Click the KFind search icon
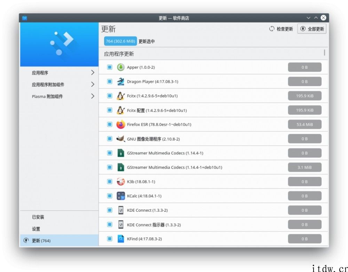Screen dimensions: 348x272 tap(120, 239)
